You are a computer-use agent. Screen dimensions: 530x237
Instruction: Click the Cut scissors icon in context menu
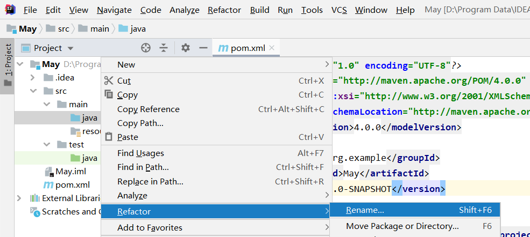(x=109, y=80)
